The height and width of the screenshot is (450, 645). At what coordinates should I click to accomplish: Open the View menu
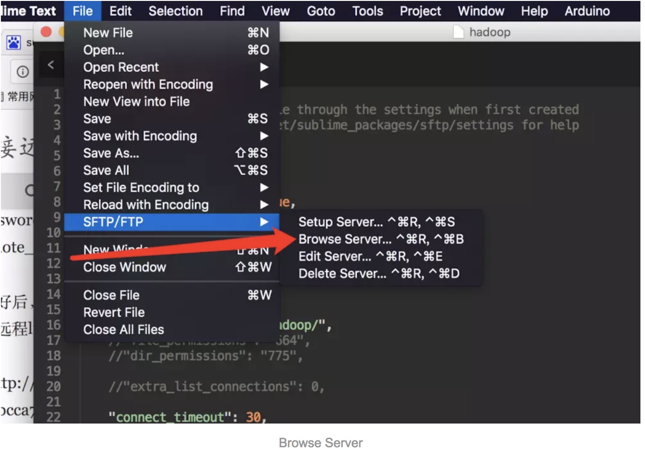(x=275, y=11)
